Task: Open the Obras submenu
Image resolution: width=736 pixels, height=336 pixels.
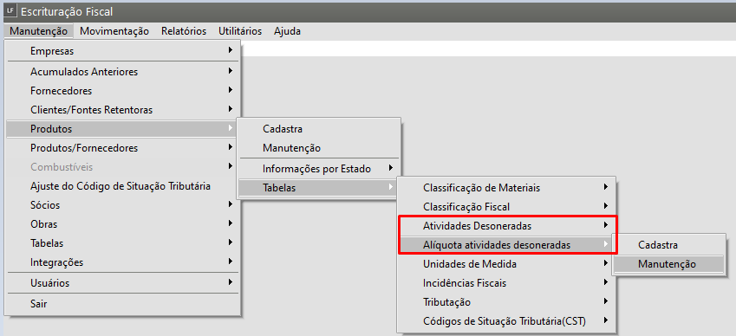Action: (x=123, y=224)
